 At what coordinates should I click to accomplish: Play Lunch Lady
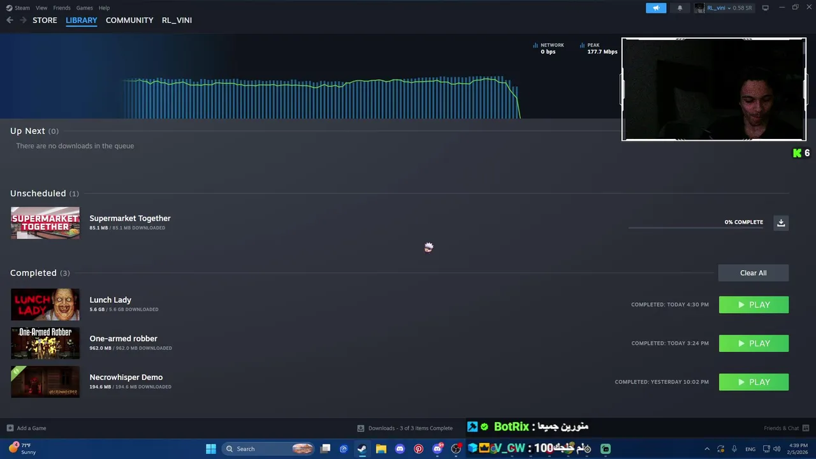(754, 305)
